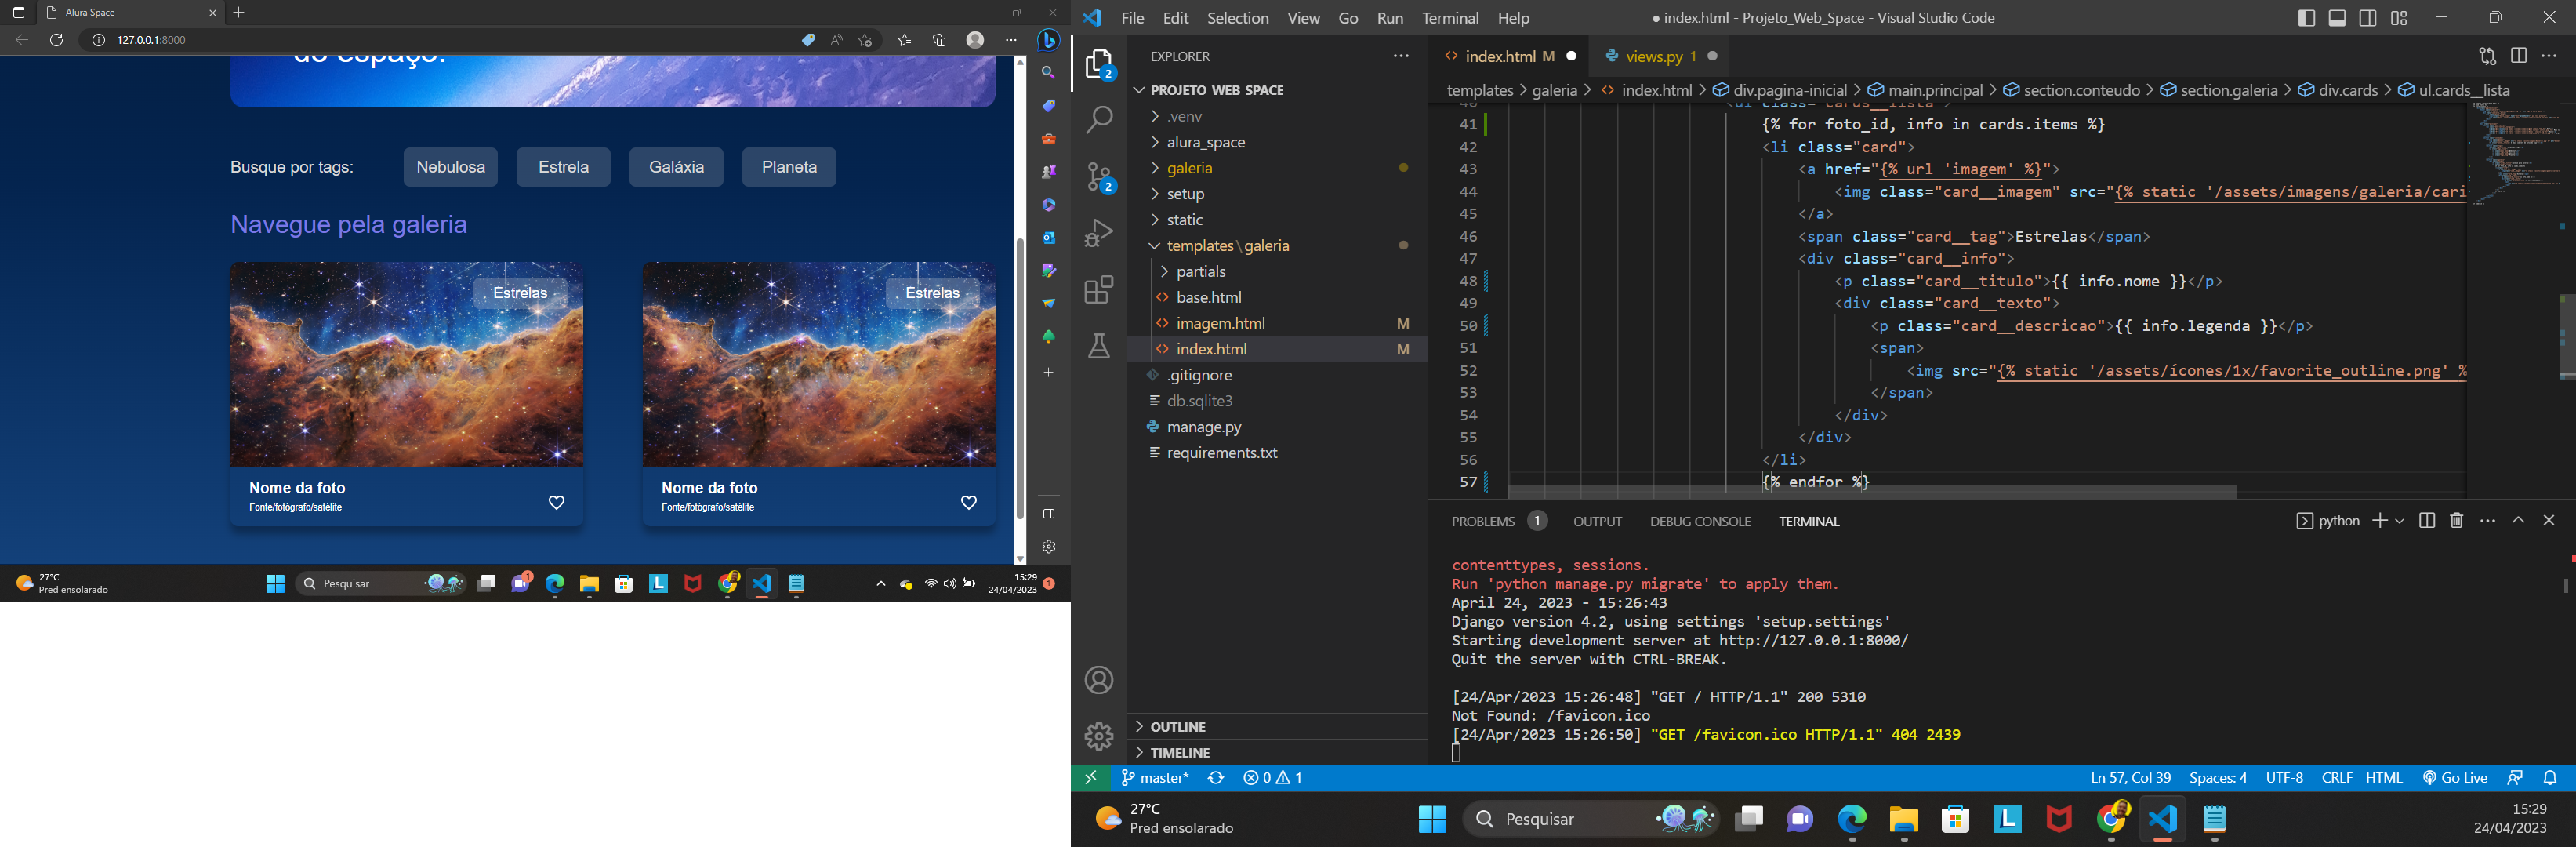Open the Search view in VS Code
The height and width of the screenshot is (847, 2576).
[1099, 120]
